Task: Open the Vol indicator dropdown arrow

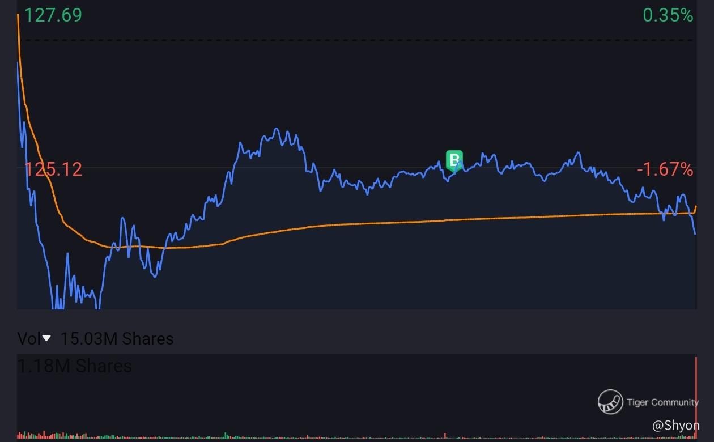Action: pos(46,338)
